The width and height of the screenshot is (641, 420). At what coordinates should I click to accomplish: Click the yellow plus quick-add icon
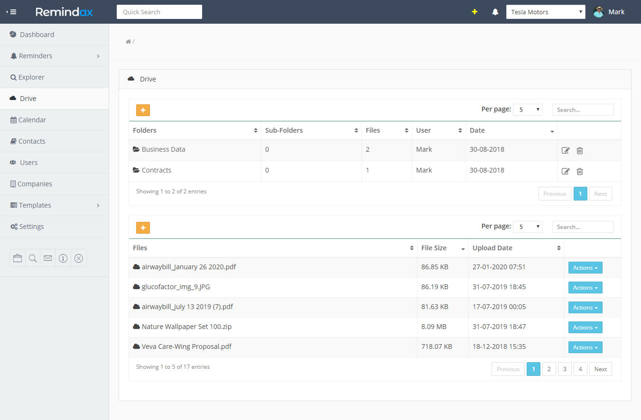point(474,12)
